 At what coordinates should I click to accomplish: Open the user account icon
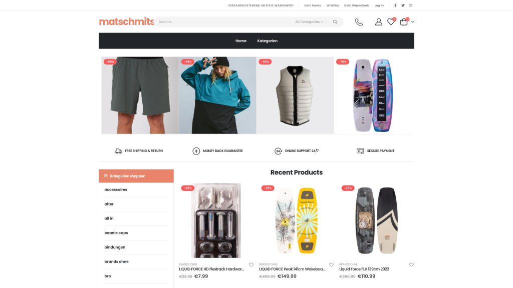pyautogui.click(x=379, y=22)
